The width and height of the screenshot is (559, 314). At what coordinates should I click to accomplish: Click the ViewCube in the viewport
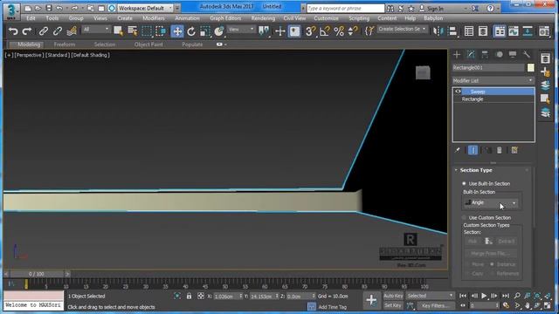tap(423, 73)
